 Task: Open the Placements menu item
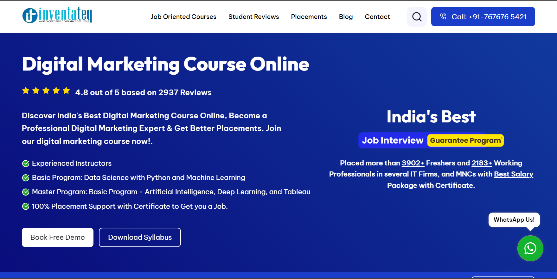pyautogui.click(x=309, y=17)
